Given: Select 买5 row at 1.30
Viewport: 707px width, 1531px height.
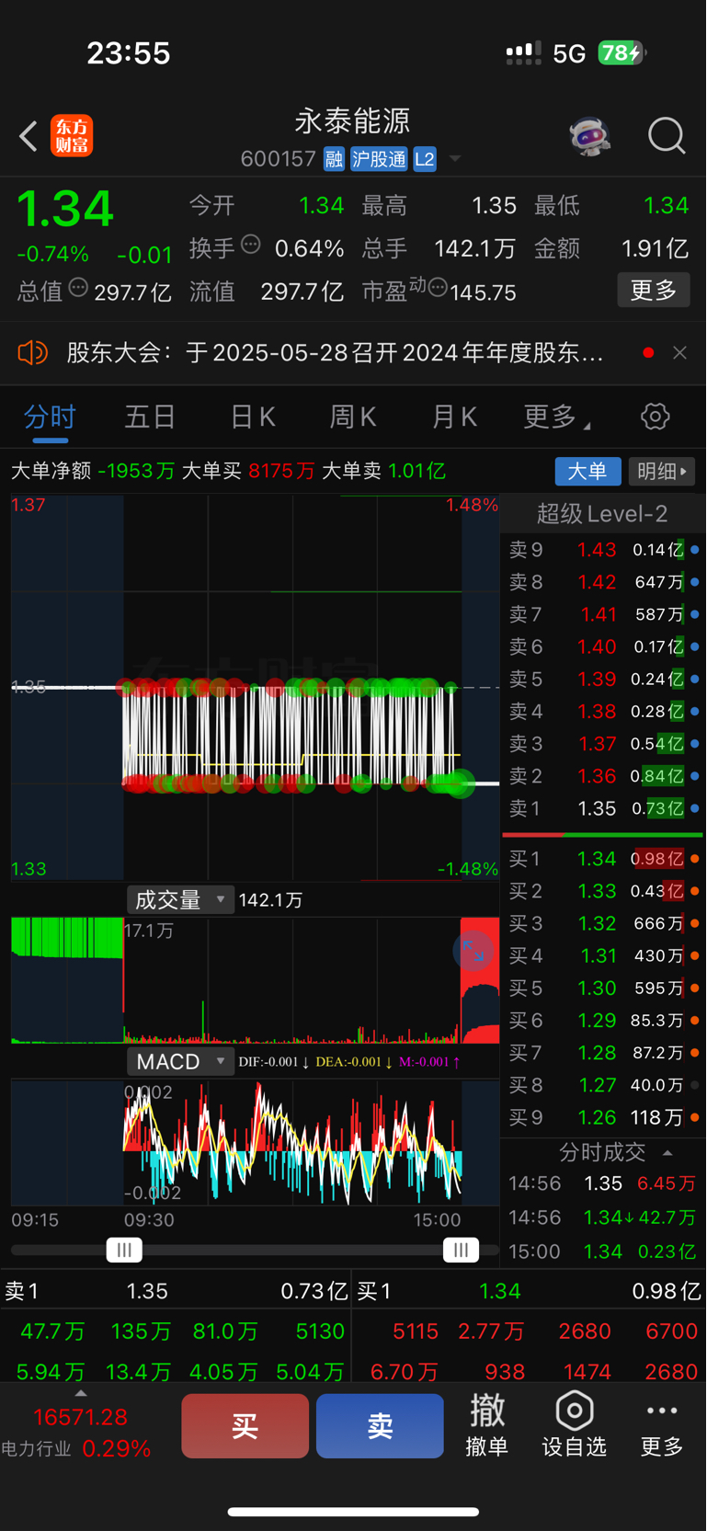Looking at the screenshot, I should point(602,988).
